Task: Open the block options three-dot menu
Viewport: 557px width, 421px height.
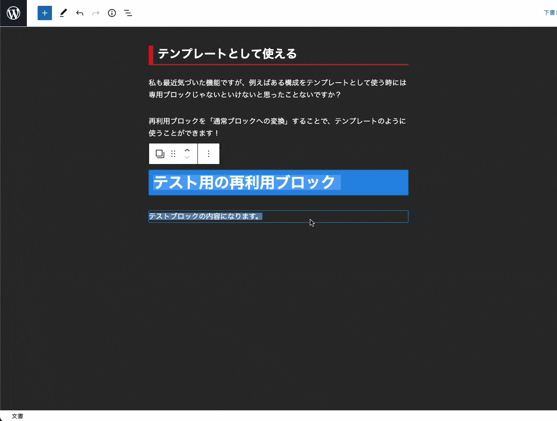Action: [x=209, y=154]
